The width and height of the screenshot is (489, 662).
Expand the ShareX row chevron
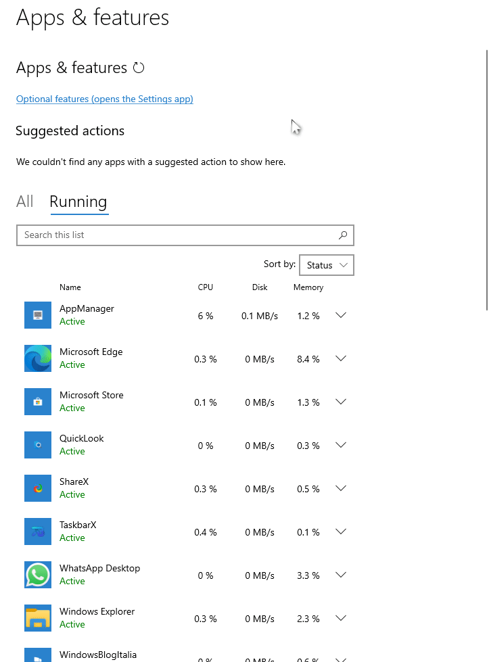point(341,488)
